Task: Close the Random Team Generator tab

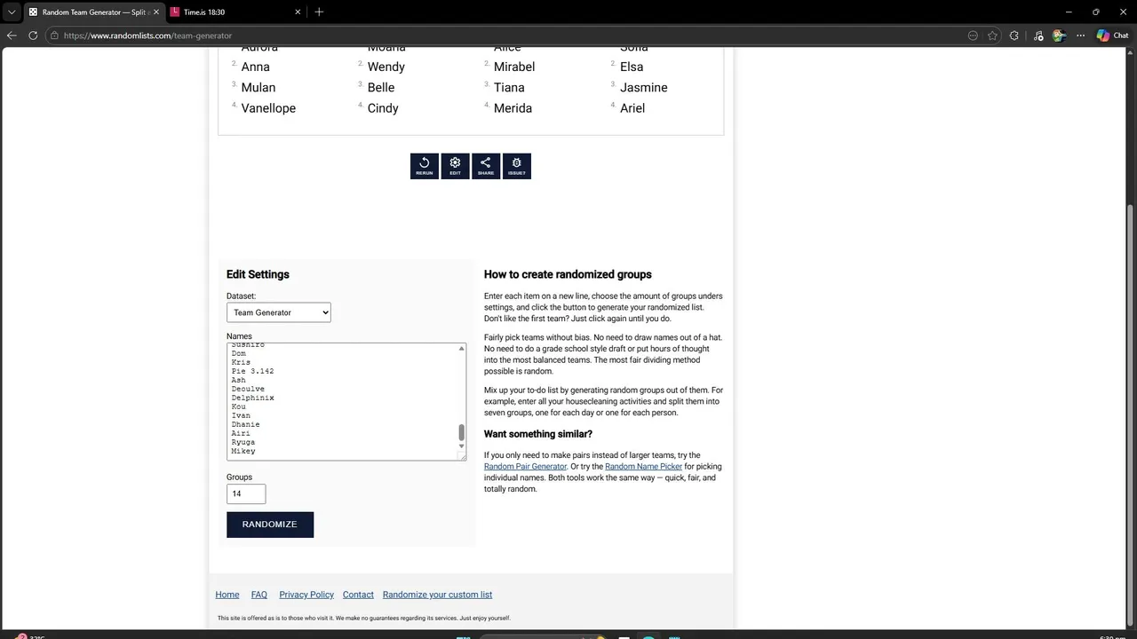Action: tap(156, 12)
